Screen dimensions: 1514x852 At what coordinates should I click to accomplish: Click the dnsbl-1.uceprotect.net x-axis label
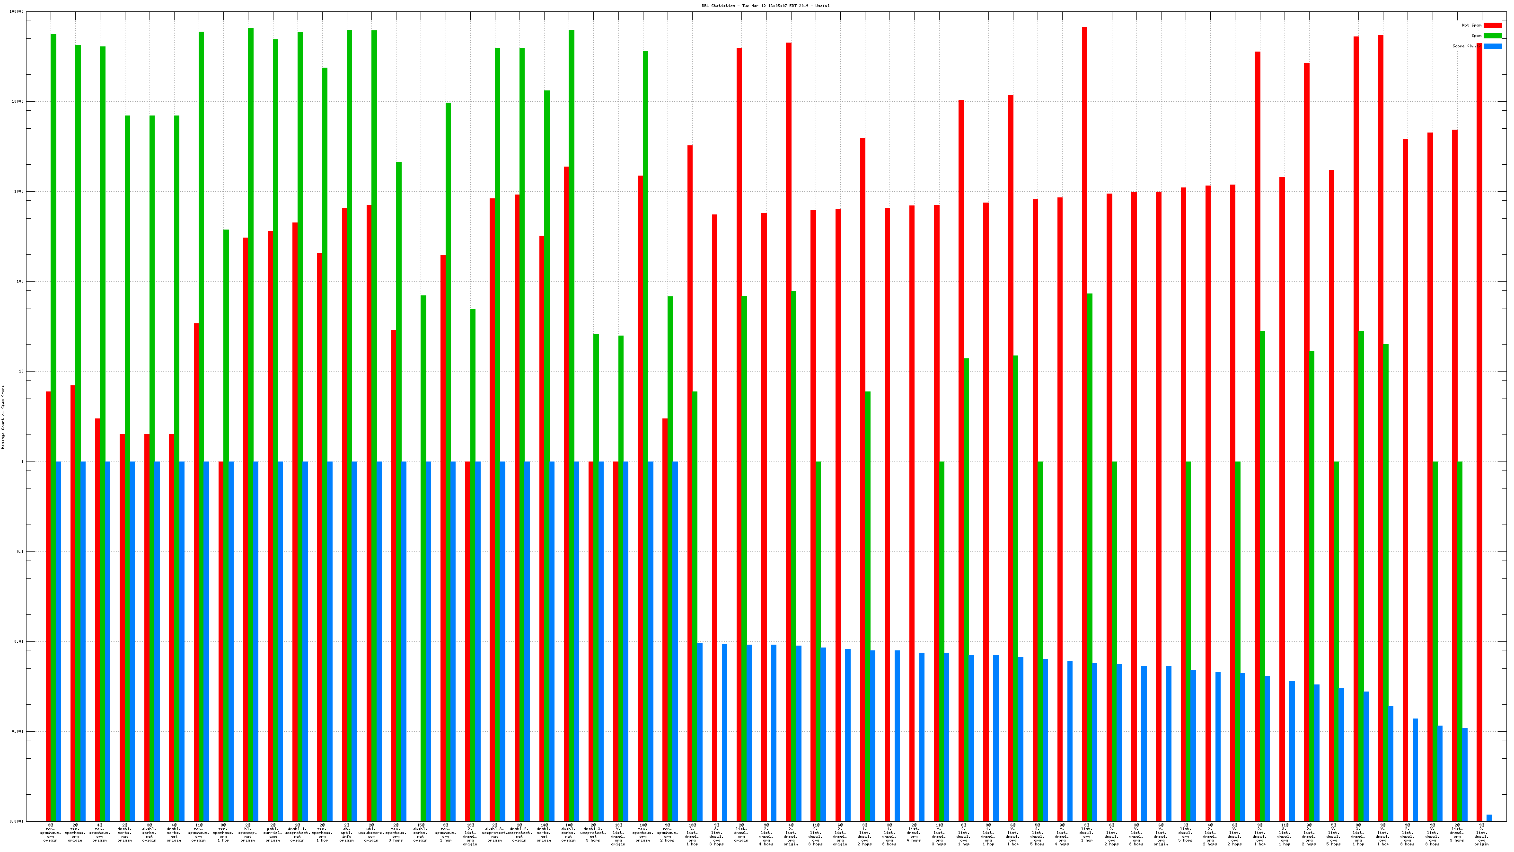[298, 833]
